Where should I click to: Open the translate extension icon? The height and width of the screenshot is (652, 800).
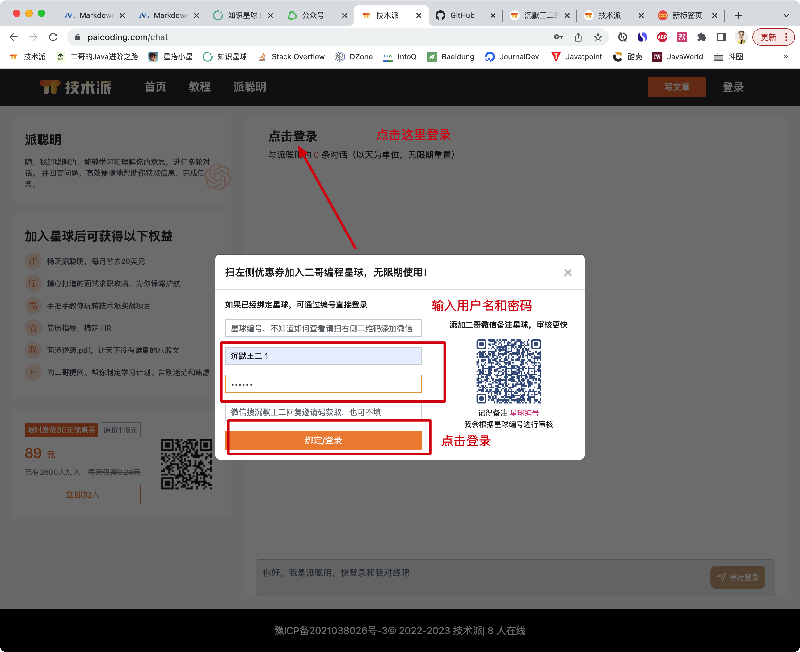tap(682, 37)
